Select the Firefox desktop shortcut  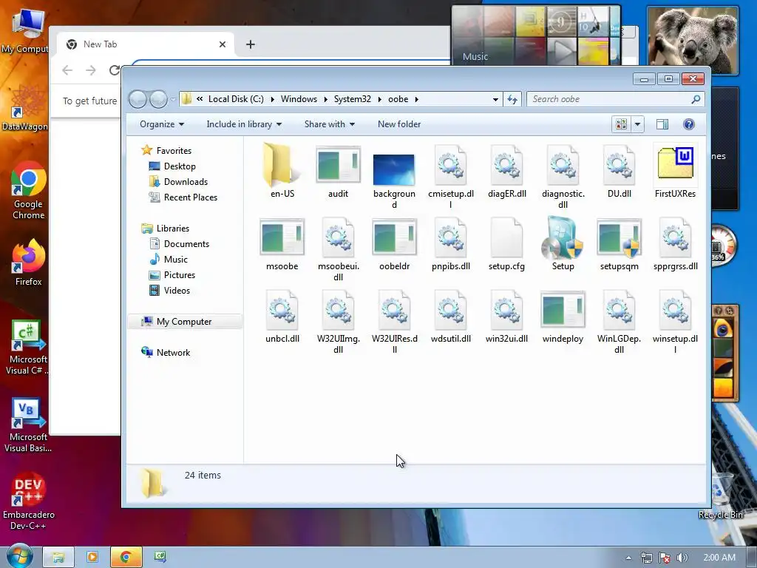point(29,263)
